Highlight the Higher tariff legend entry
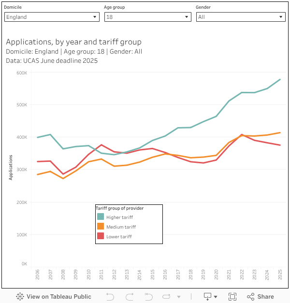The height and width of the screenshot is (303, 290). (x=119, y=217)
